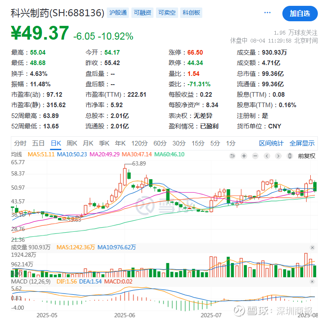Switch to 1分 interval tab

pyautogui.click(x=231, y=143)
